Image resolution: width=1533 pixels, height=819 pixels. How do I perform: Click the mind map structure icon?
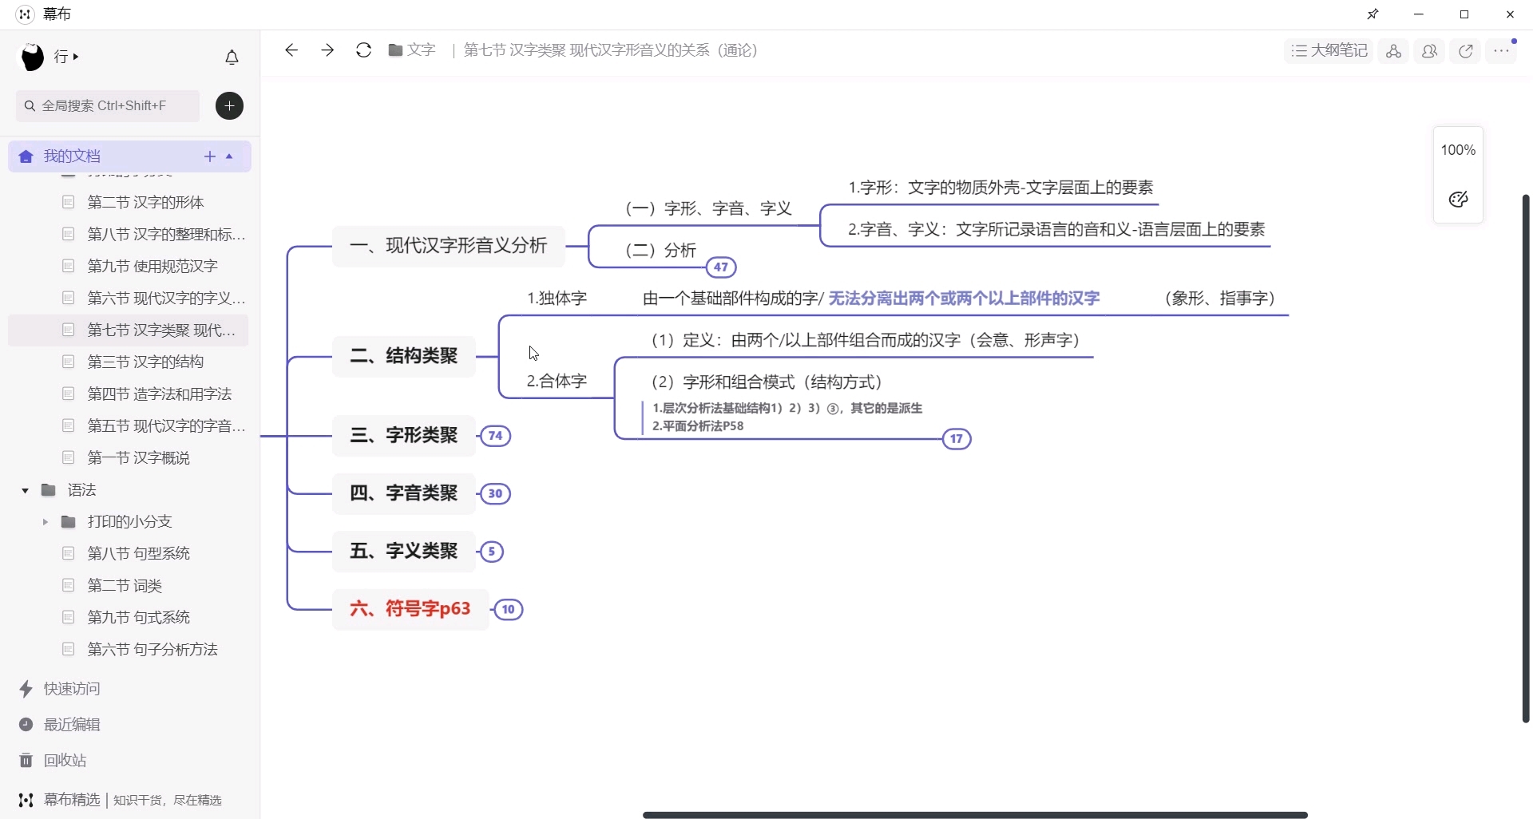click(x=1393, y=51)
